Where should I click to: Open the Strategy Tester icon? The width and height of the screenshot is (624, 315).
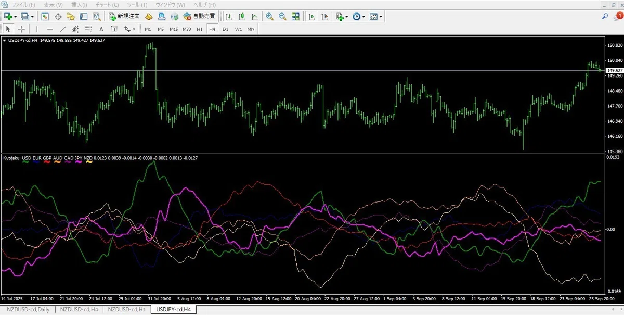pos(96,17)
